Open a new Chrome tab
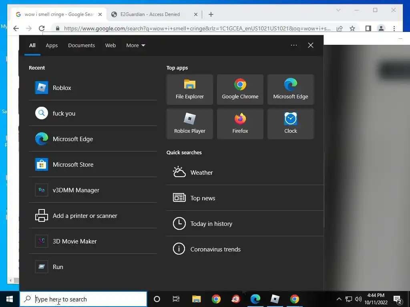The image size is (410, 307). click(x=211, y=15)
